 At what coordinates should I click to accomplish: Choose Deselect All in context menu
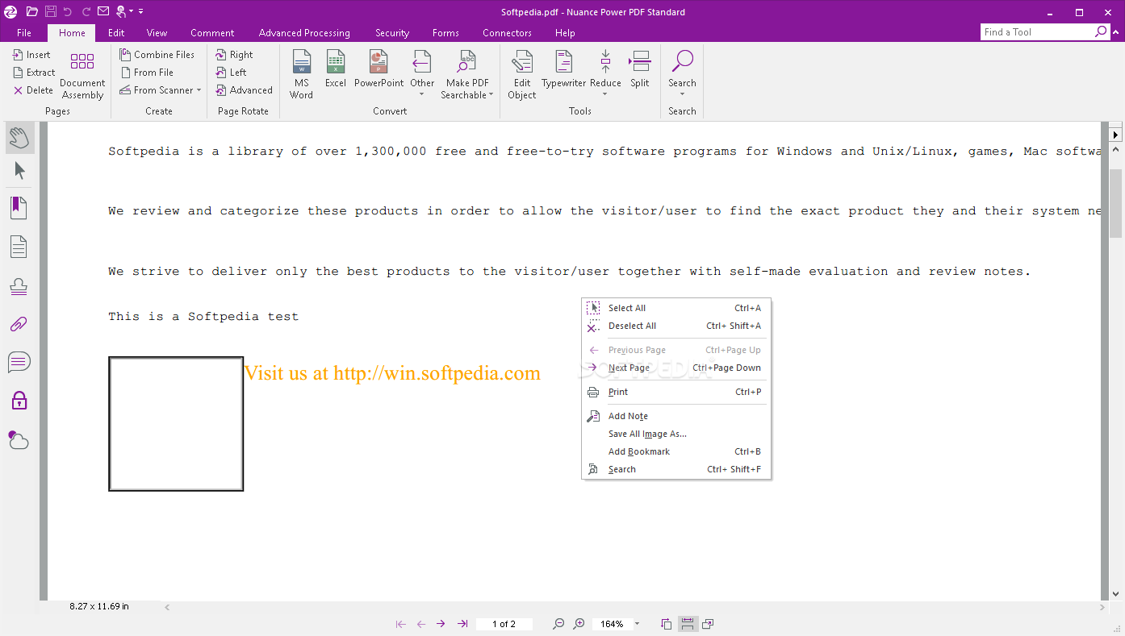click(676, 326)
